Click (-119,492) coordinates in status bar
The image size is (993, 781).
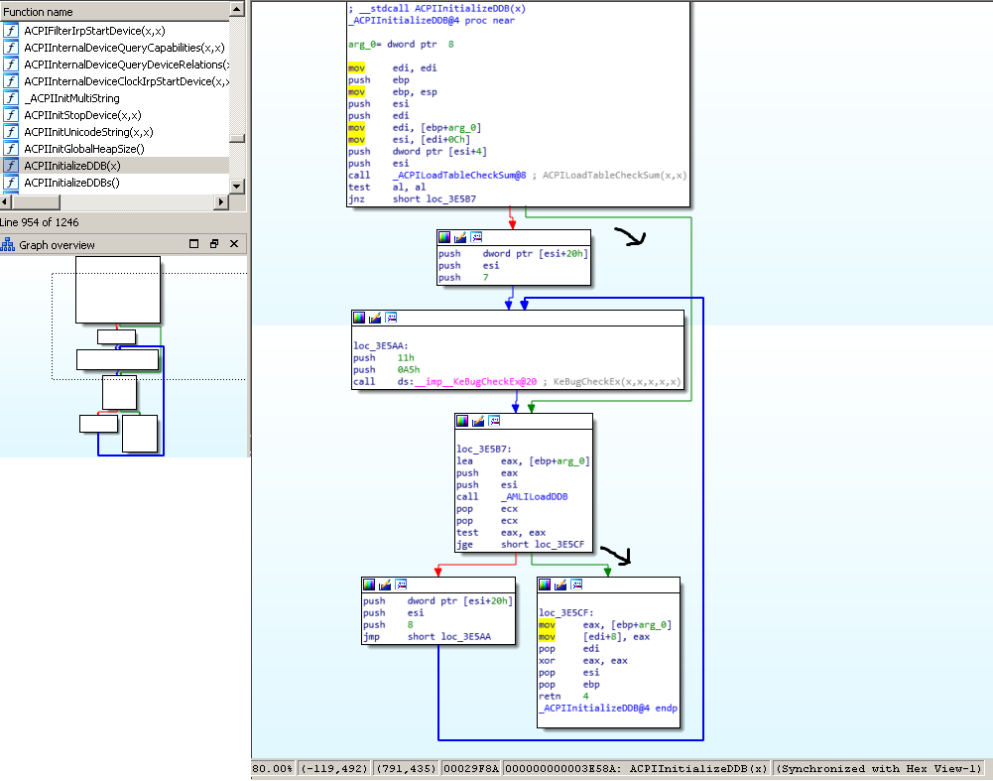pos(334,768)
